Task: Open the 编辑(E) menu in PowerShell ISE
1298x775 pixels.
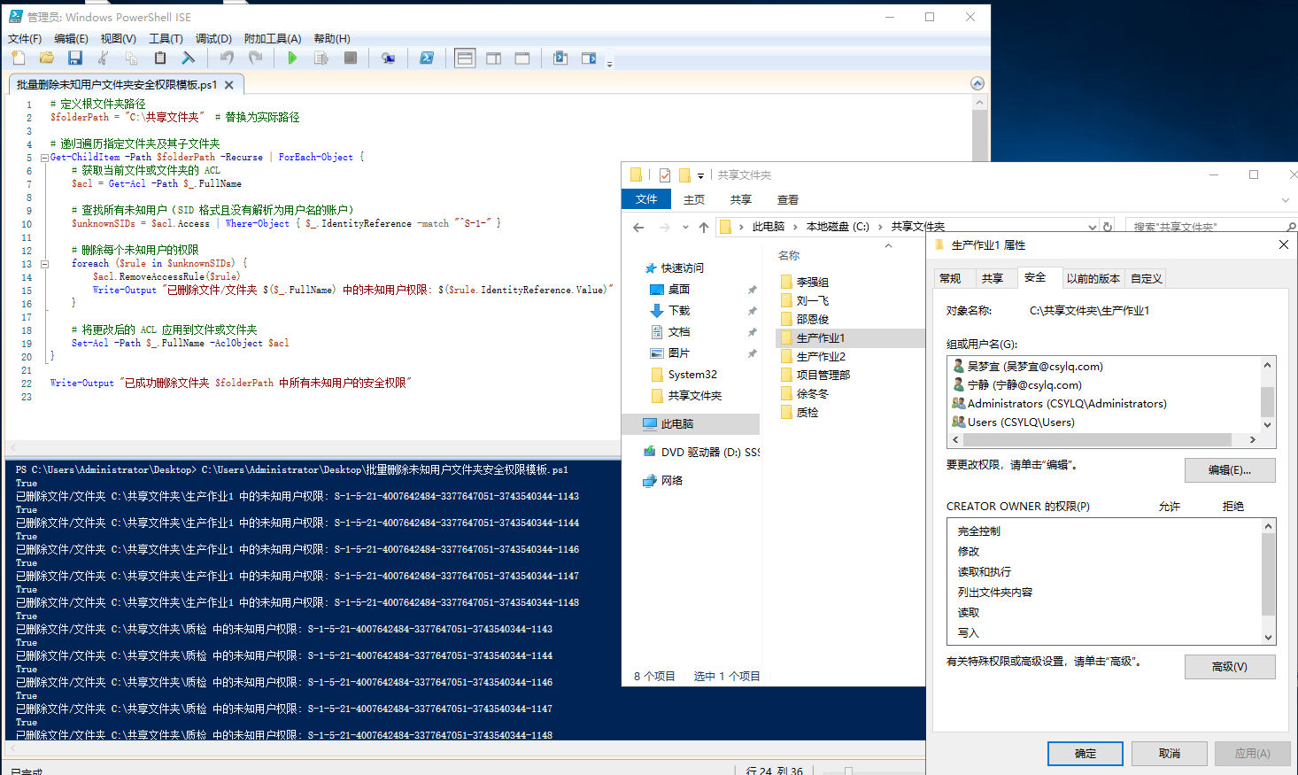Action: point(71,39)
